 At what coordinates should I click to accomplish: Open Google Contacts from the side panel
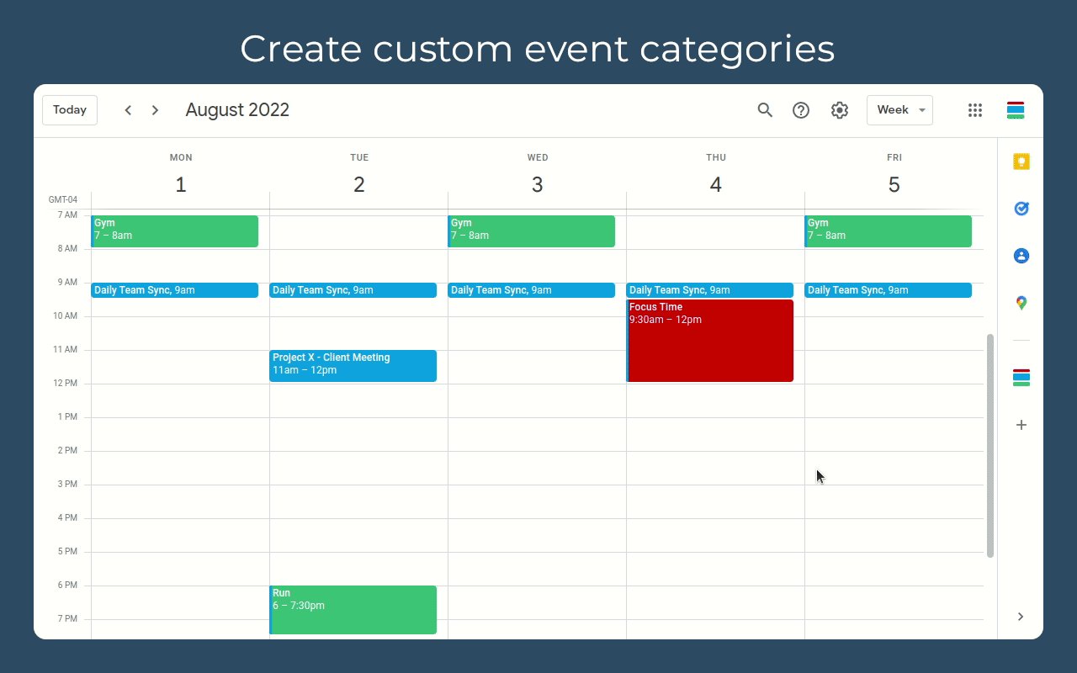[1021, 255]
